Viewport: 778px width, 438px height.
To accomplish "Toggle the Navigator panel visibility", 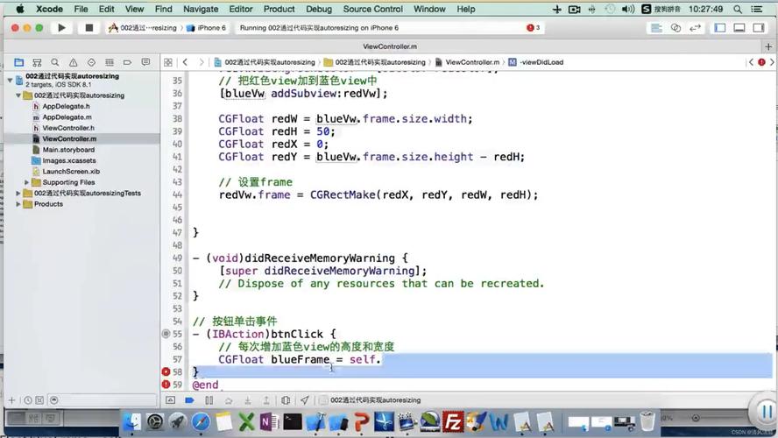I will [x=720, y=28].
